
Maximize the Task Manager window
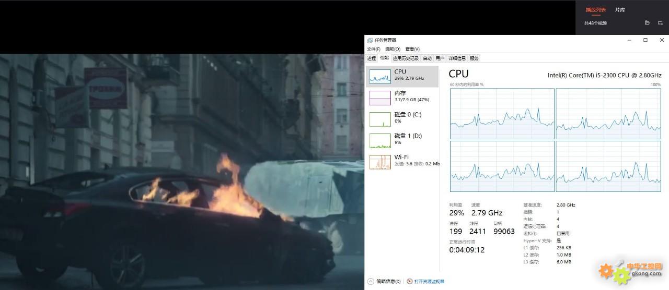[x=645, y=40]
